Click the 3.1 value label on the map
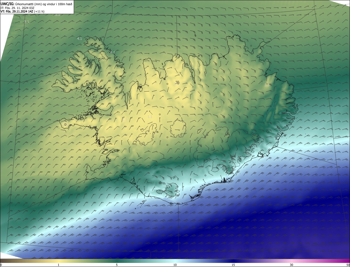Screen dimensions: 350x267 point(26,22)
